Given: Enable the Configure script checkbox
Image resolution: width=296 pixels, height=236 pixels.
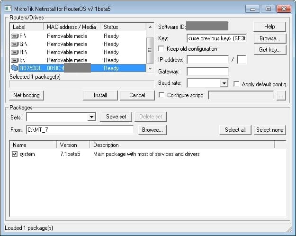Looking at the screenshot, I should pyautogui.click(x=161, y=95).
